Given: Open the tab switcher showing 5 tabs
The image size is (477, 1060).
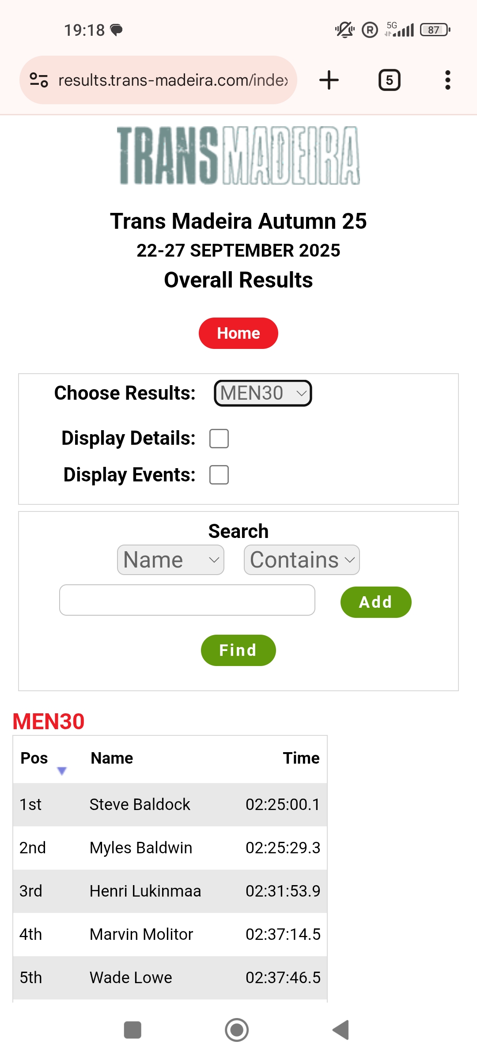Looking at the screenshot, I should coord(389,80).
